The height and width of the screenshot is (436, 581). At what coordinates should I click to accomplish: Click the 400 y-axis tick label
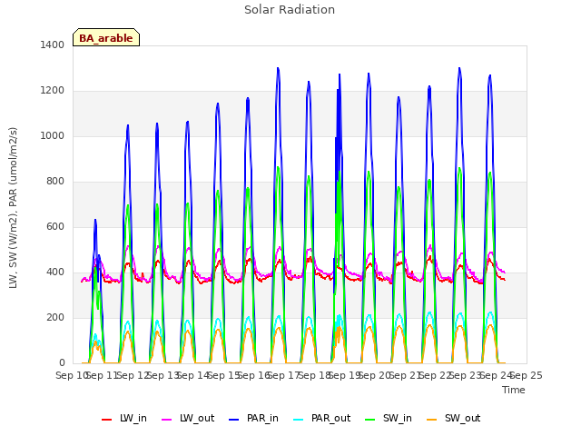point(55,272)
